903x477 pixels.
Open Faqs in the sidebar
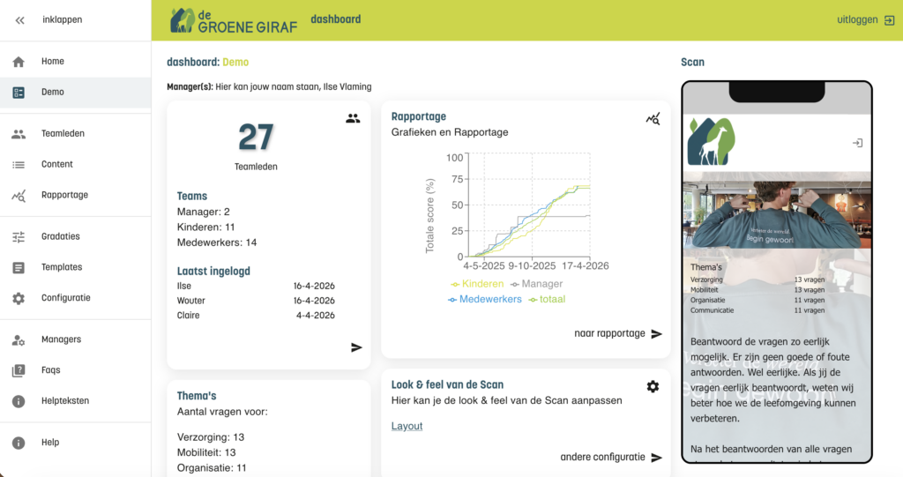coord(76,369)
